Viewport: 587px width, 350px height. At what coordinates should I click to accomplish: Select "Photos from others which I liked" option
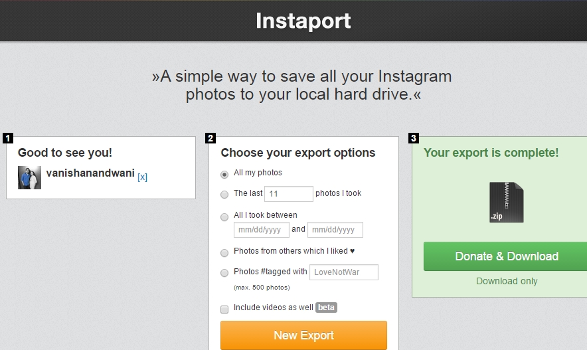(224, 252)
